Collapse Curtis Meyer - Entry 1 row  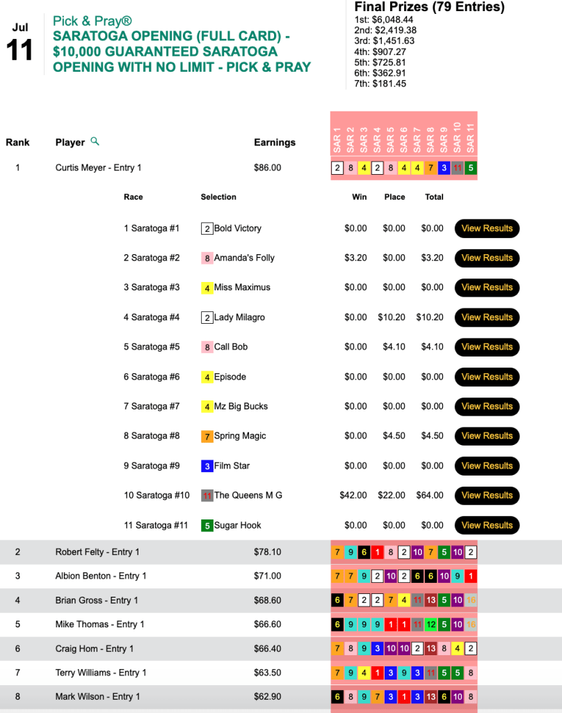(x=98, y=168)
